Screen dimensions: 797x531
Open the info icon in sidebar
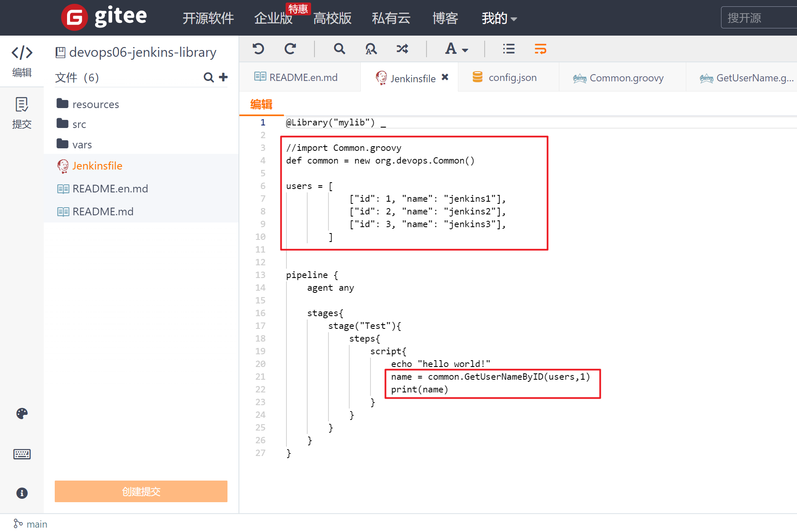point(22,493)
